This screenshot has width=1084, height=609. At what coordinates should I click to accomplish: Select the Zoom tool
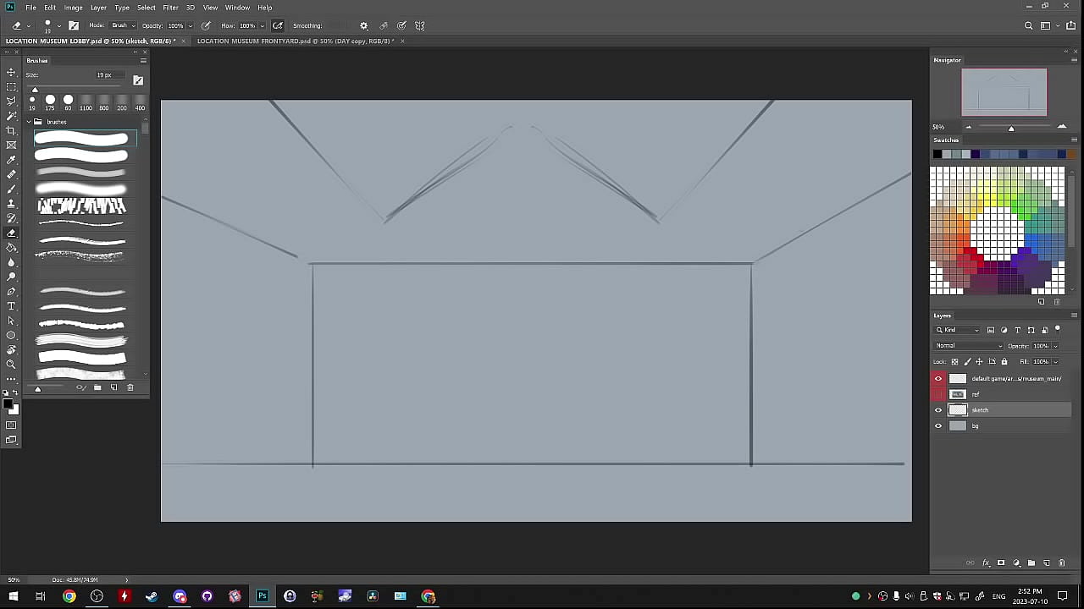point(11,364)
